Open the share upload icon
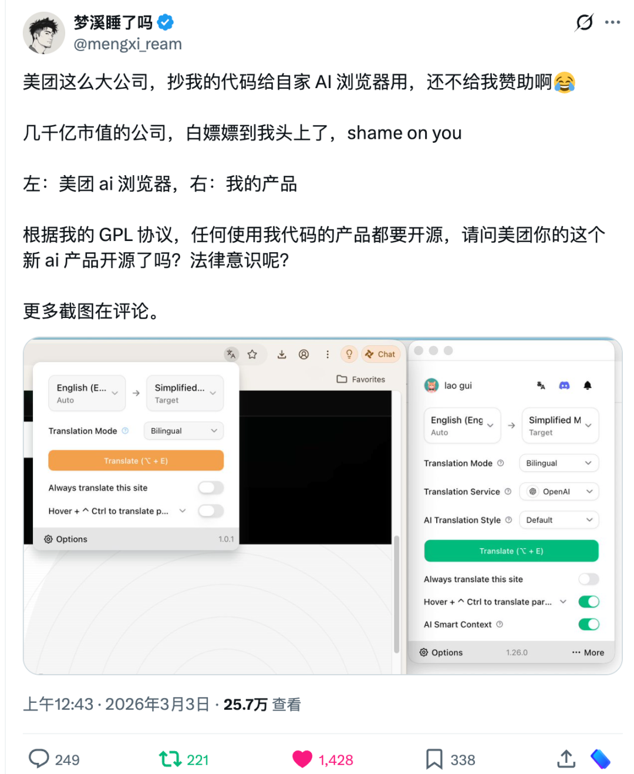 tap(566, 759)
